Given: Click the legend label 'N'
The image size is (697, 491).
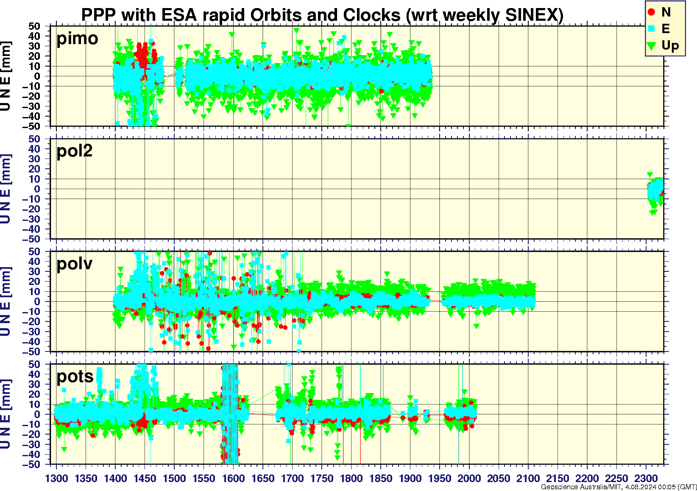Looking at the screenshot, I should [x=666, y=12].
